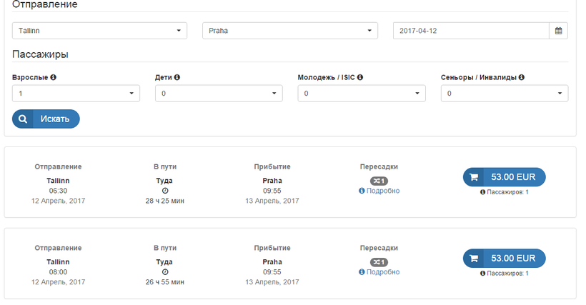Add 08:00 trip for 53.00 EUR to cart
Image resolution: width=586 pixels, height=305 pixels.
click(504, 259)
